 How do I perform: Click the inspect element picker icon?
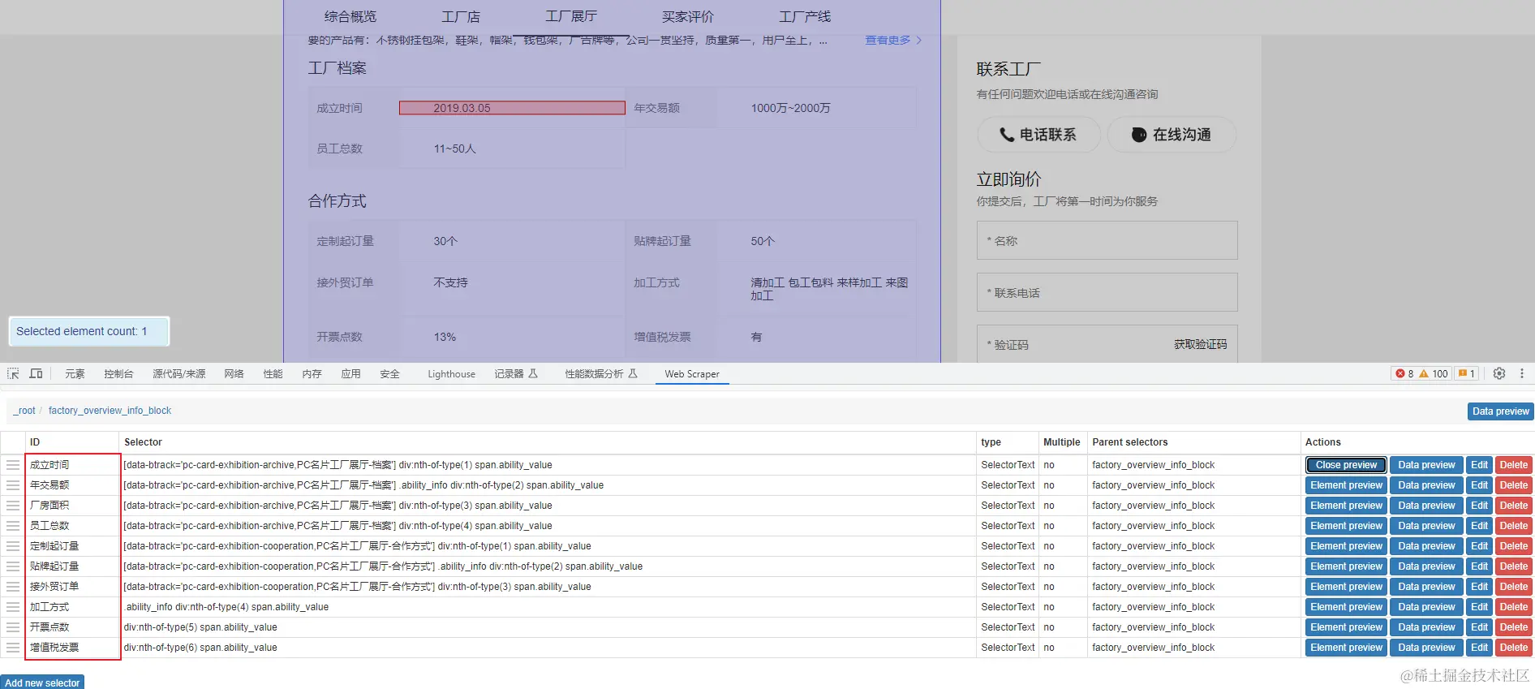(13, 373)
